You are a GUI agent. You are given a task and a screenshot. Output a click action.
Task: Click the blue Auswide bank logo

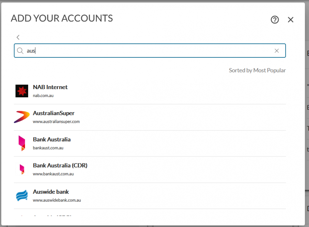coord(22,195)
